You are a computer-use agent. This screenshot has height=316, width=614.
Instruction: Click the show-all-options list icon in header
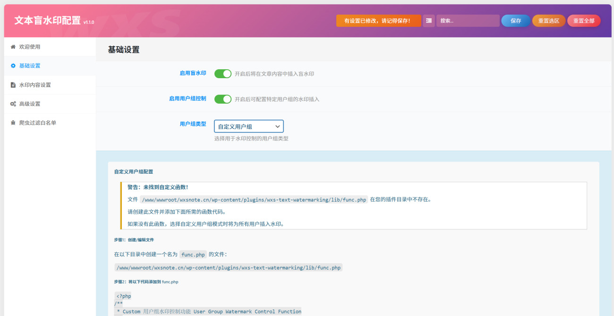428,21
